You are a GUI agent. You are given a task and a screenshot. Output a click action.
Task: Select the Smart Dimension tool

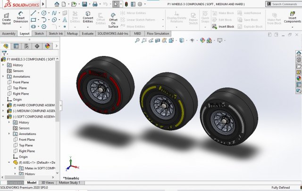tap(21, 17)
